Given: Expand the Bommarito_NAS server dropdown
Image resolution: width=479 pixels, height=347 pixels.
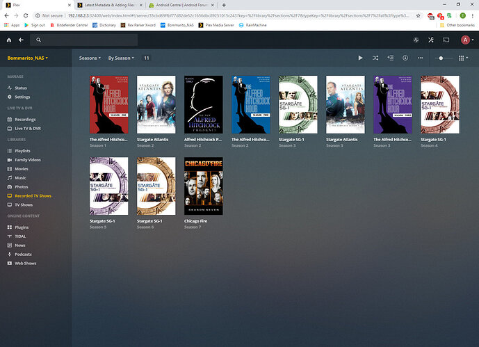Looking at the screenshot, I should (28, 58).
